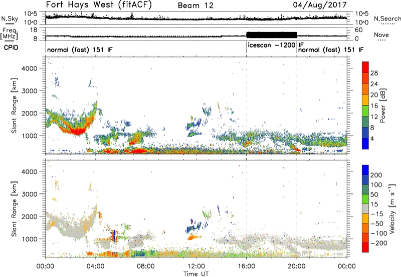Click the "20" tick on Power color bar
The image size is (401, 277).
(374, 95)
